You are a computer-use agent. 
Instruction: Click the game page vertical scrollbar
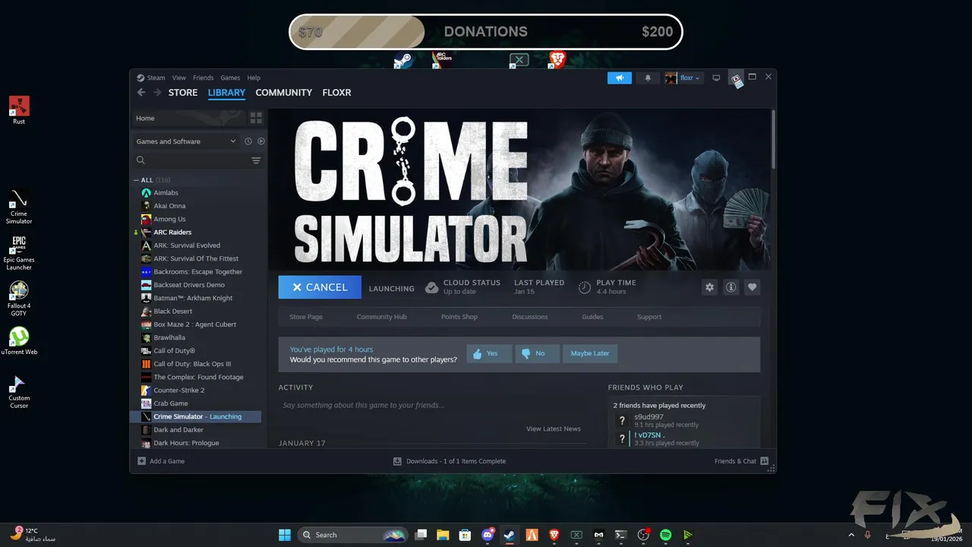pos(773,139)
